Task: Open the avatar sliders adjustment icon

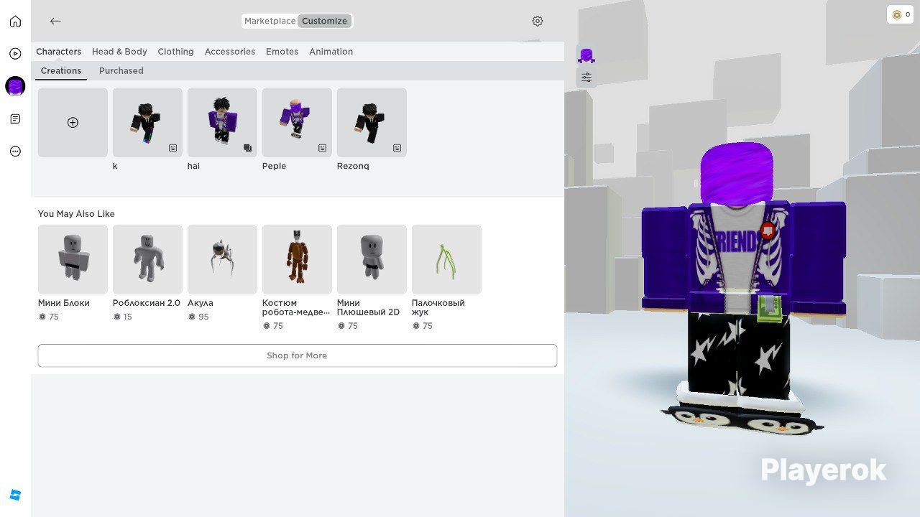Action: click(586, 78)
